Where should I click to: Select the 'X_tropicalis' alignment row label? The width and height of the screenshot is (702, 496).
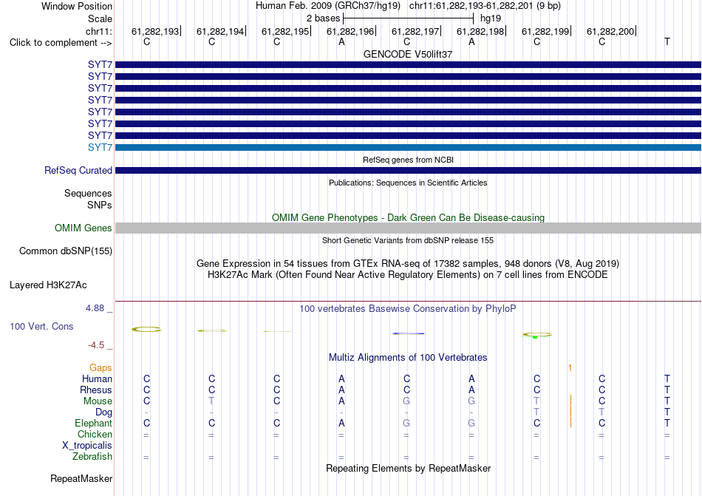[87, 446]
